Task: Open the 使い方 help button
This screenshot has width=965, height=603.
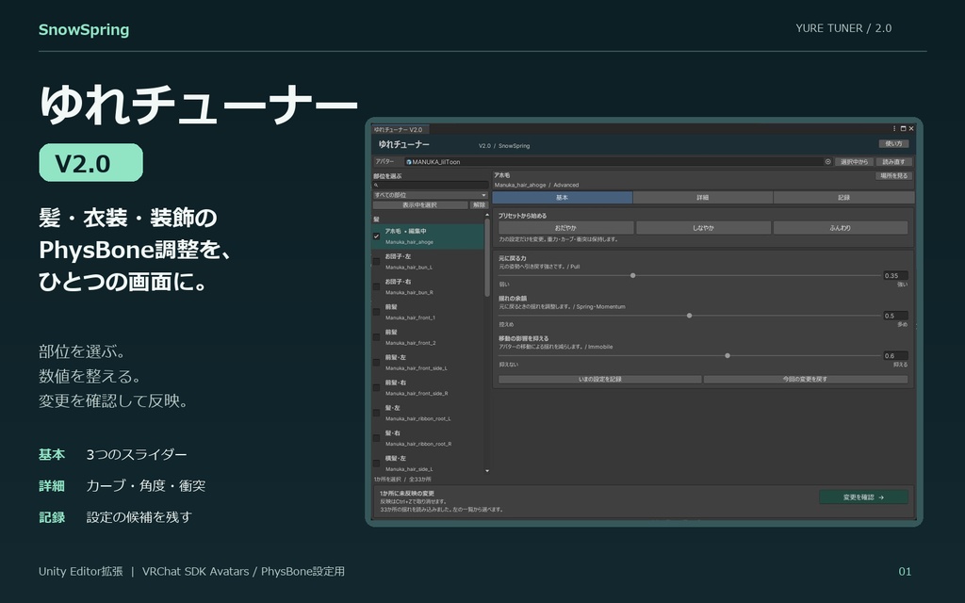Action: point(893,144)
